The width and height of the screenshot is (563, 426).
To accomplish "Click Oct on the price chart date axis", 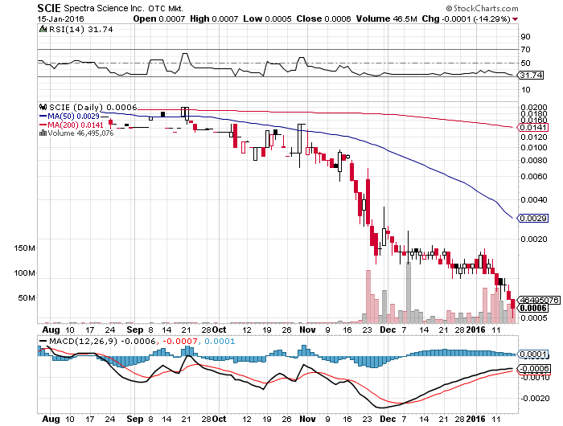I will (x=219, y=330).
